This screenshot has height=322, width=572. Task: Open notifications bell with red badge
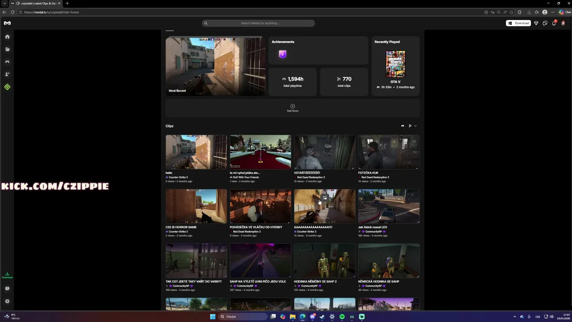click(x=554, y=23)
